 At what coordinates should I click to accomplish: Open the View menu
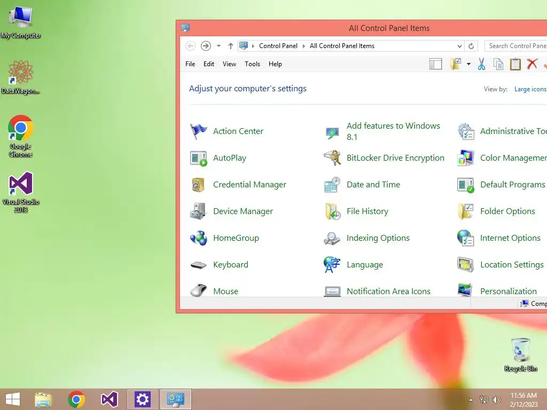[x=229, y=64]
